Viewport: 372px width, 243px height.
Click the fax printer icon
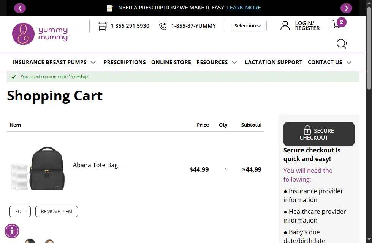click(x=102, y=26)
